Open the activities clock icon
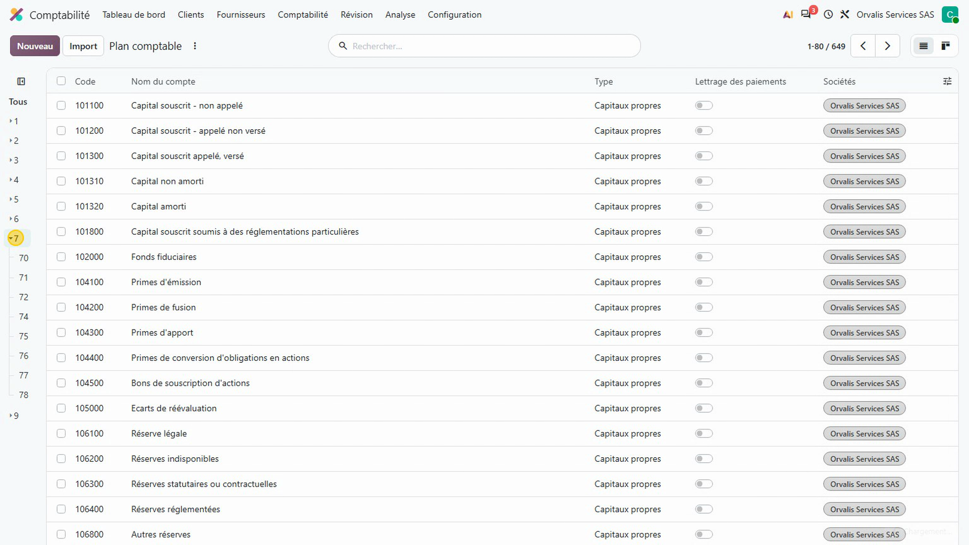 (x=828, y=15)
